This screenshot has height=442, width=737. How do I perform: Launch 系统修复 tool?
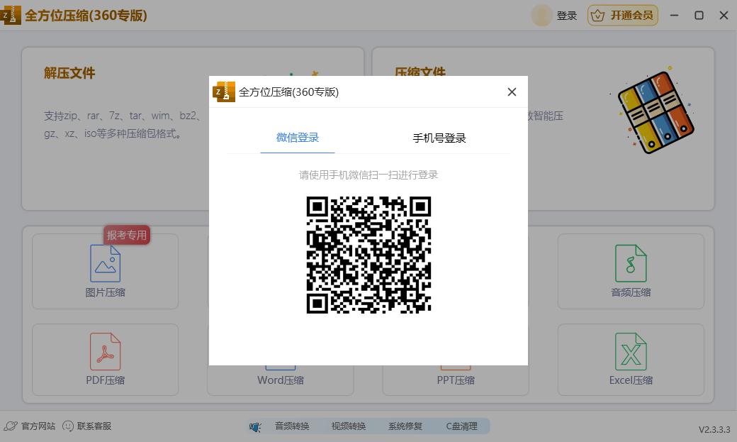[x=405, y=426]
